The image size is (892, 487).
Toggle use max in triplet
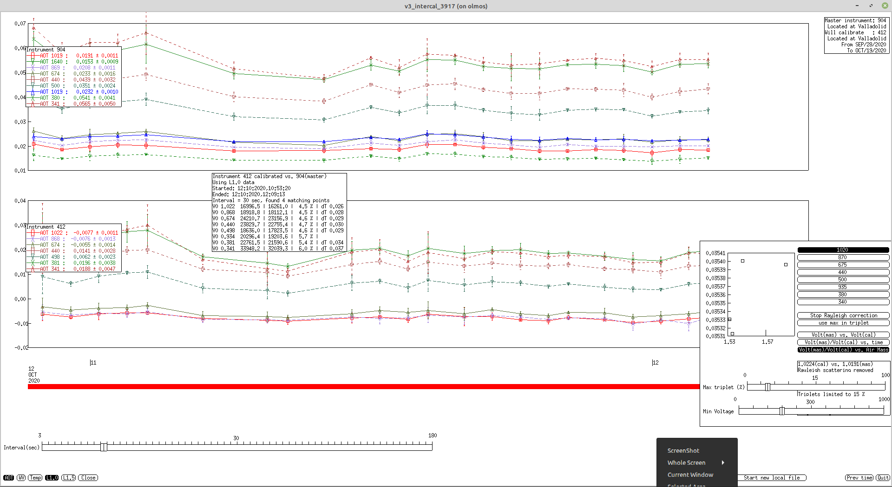pos(843,323)
